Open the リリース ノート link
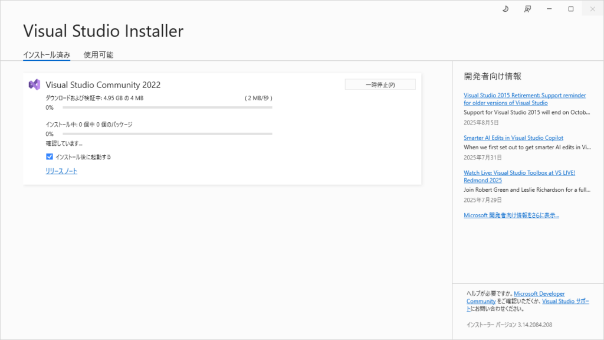Viewport: 604px width, 340px height. [x=61, y=171]
